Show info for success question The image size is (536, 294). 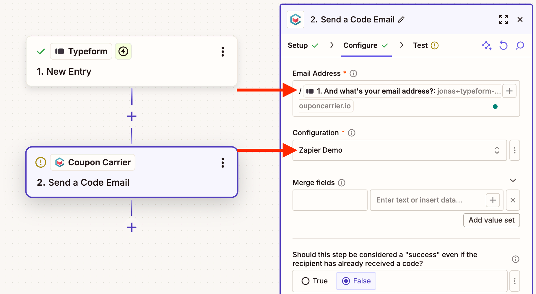coord(516,259)
